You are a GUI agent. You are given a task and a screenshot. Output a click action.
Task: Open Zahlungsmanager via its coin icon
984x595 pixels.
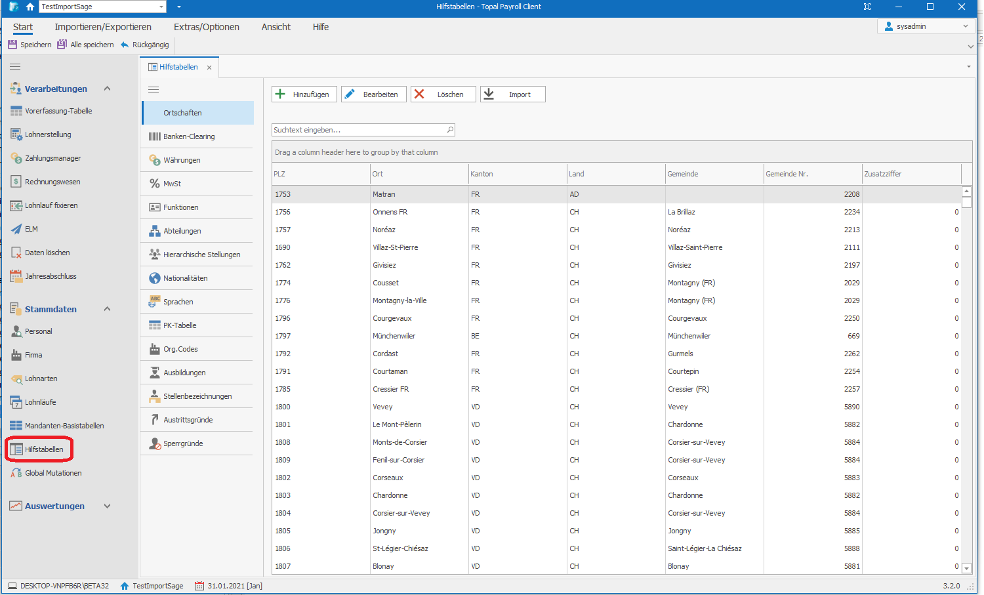pyautogui.click(x=16, y=158)
